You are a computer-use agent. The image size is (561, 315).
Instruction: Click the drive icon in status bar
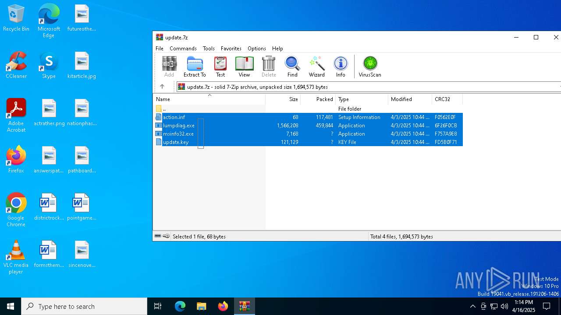158,236
